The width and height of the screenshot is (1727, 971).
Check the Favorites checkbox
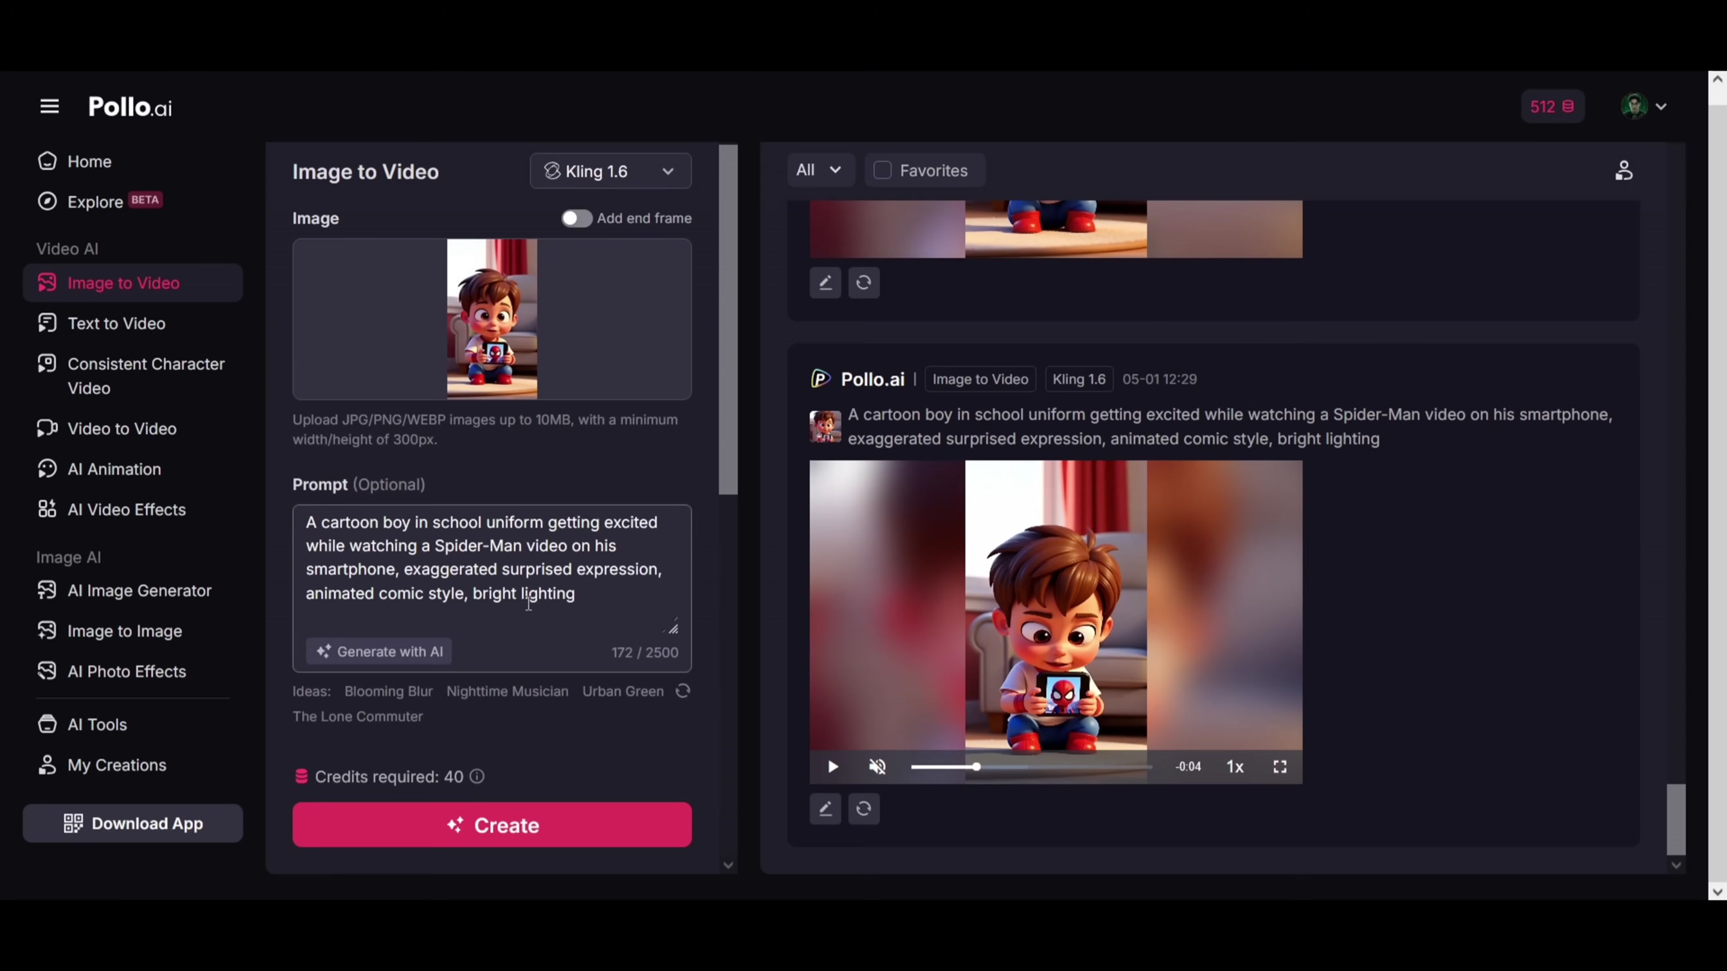(882, 170)
